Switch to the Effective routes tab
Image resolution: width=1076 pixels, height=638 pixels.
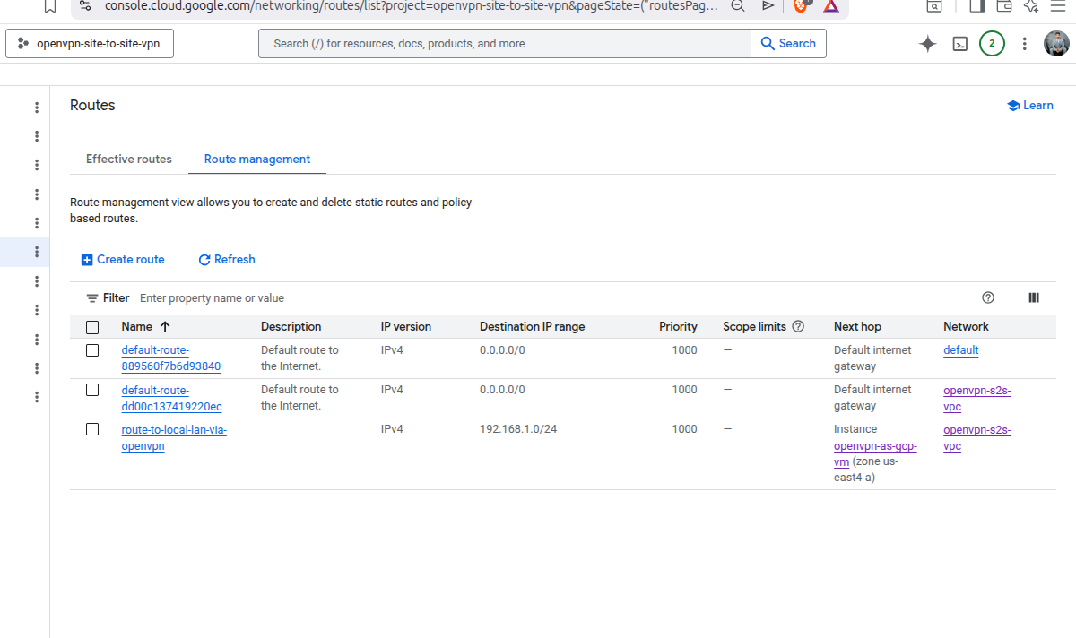point(129,159)
